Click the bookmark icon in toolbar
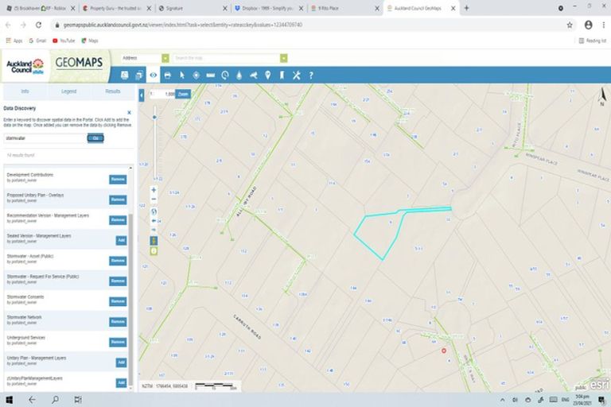Image resolution: width=611 pixels, height=407 pixels. point(282,75)
